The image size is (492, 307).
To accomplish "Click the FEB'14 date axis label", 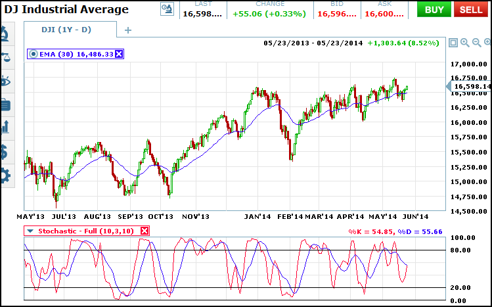I will [x=290, y=216].
